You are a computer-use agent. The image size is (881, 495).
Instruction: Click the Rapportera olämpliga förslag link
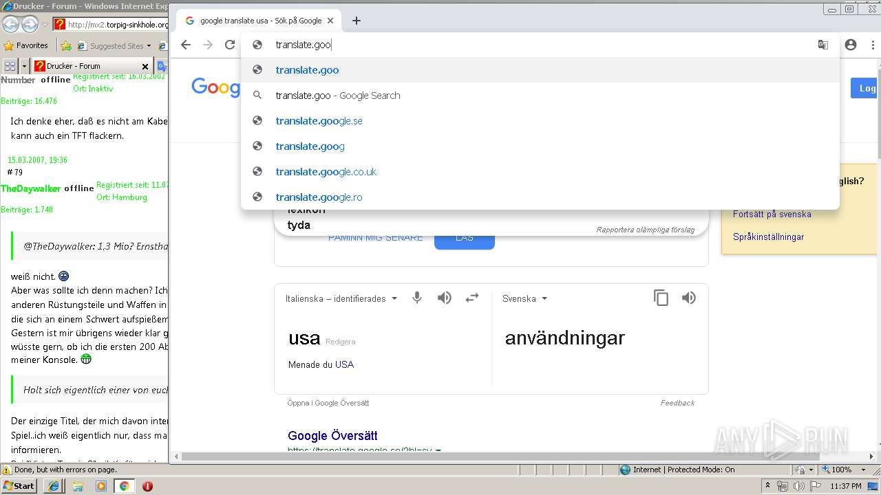coord(645,230)
